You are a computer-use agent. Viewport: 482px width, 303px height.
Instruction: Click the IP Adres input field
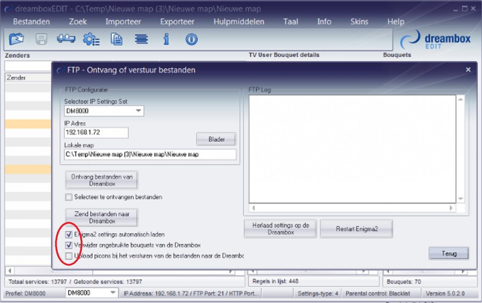96,133
